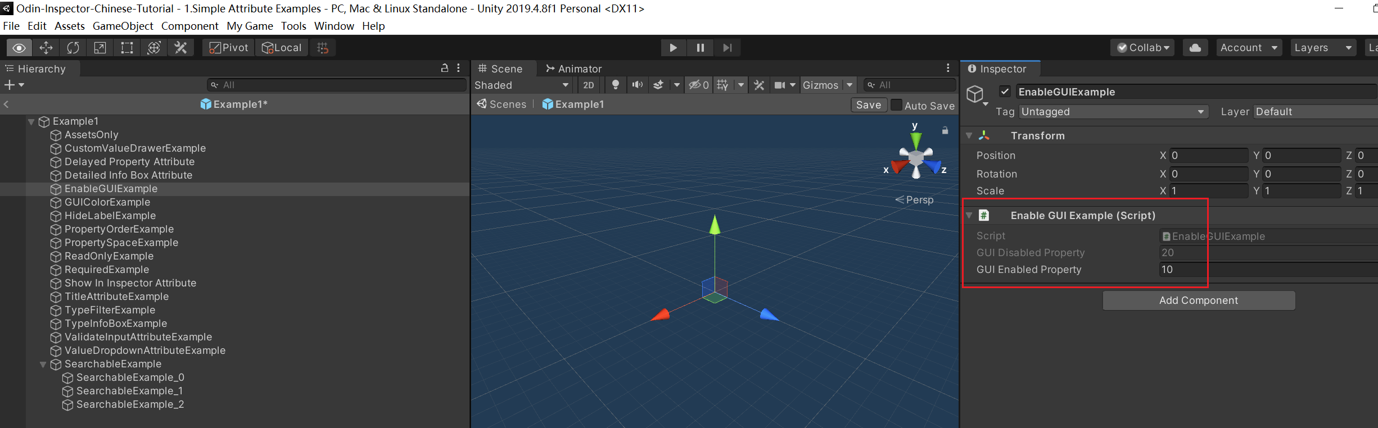Select the Scale tool
This screenshot has height=428, width=1378.
click(100, 48)
